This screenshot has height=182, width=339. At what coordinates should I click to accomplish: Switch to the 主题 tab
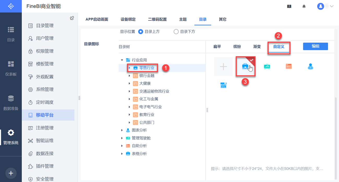pyautogui.click(x=183, y=19)
